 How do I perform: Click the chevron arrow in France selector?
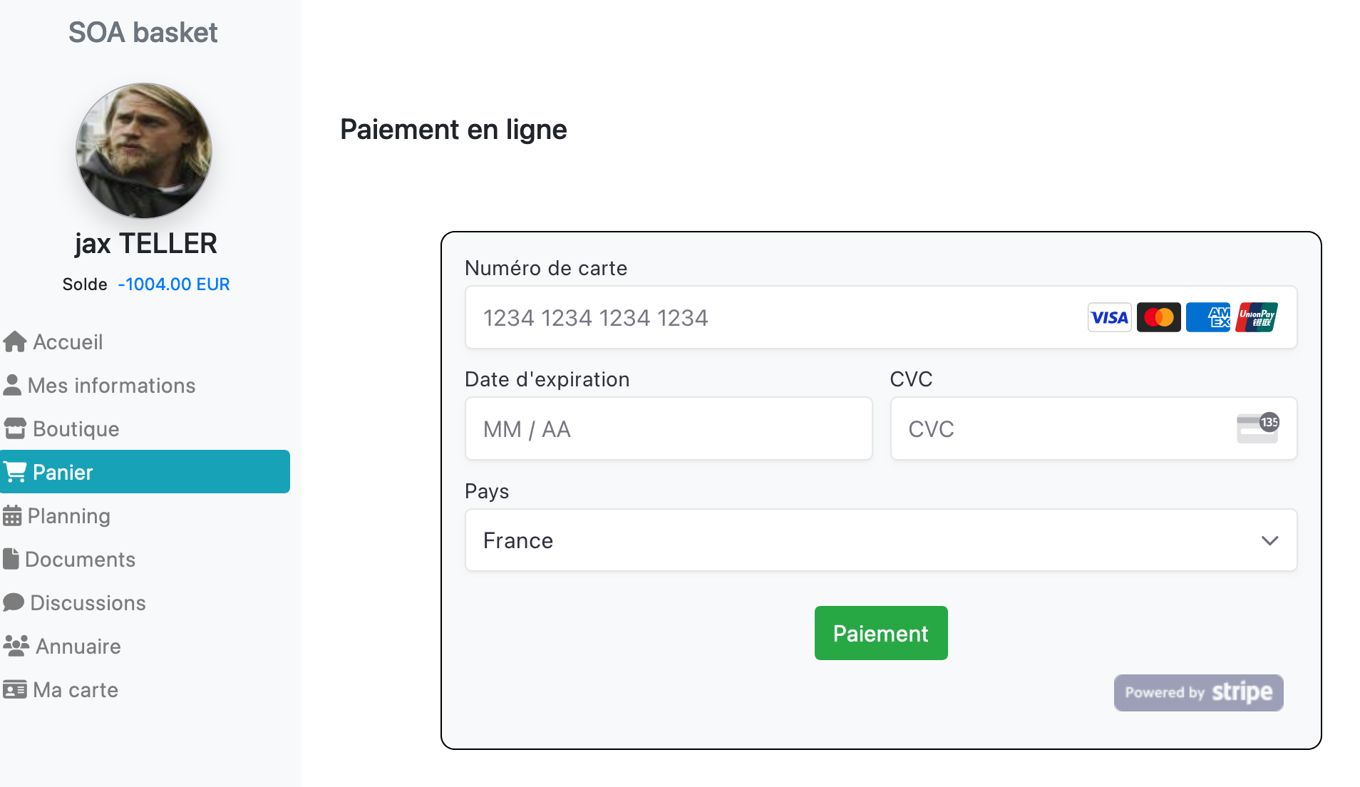coord(1269,540)
